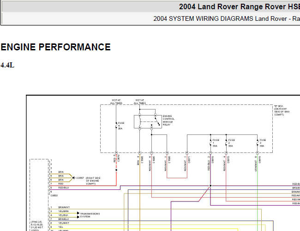This screenshot has width=300, height=231.
Task: Click the BRN/BLU wire label at pin 7
Action: pyautogui.click(x=64, y=219)
